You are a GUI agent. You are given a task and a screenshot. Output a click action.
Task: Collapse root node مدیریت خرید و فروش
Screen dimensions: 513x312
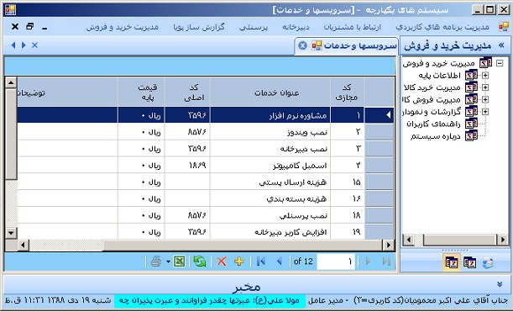coord(500,63)
